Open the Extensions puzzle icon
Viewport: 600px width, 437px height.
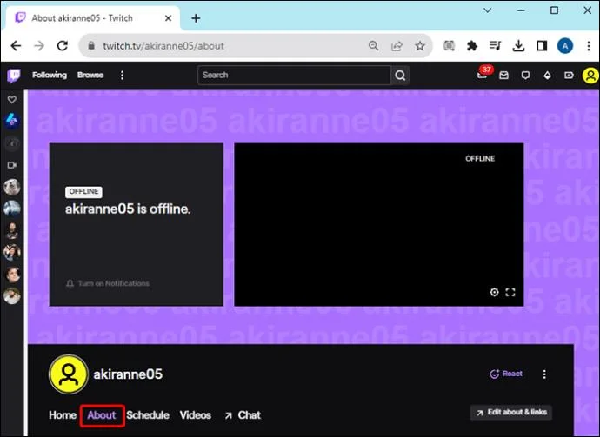pyautogui.click(x=472, y=46)
